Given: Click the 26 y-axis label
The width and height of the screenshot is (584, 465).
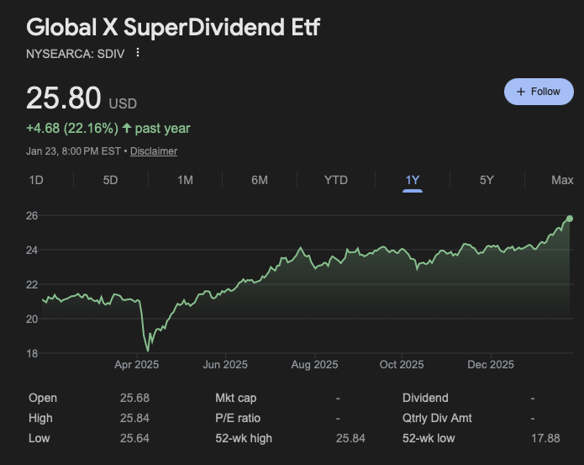Looking at the screenshot, I should [x=32, y=215].
